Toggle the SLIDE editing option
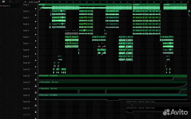 [37, 2]
